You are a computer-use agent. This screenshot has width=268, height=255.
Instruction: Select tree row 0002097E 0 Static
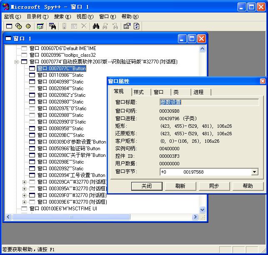62,109
